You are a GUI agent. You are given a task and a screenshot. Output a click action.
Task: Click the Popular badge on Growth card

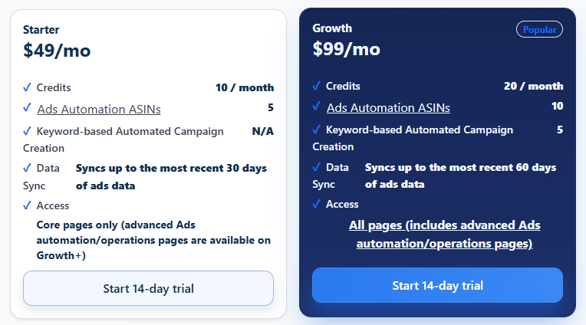coord(539,29)
